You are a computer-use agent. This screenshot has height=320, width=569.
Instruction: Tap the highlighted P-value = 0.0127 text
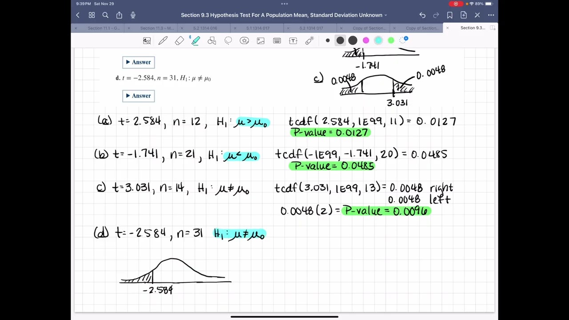point(330,132)
